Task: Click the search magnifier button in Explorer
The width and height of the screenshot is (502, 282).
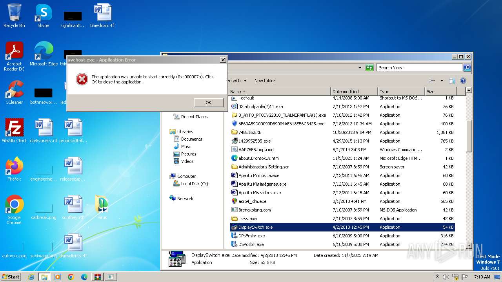Action: 467,68
